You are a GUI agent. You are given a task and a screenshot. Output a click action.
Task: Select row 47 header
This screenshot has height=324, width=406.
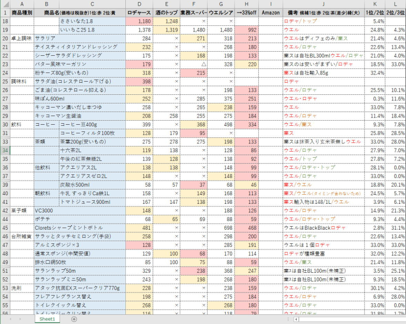tap(5, 245)
